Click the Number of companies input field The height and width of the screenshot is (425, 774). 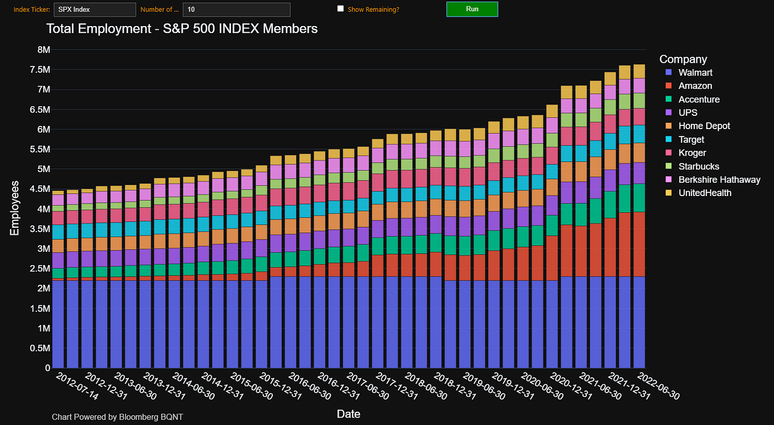[237, 10]
